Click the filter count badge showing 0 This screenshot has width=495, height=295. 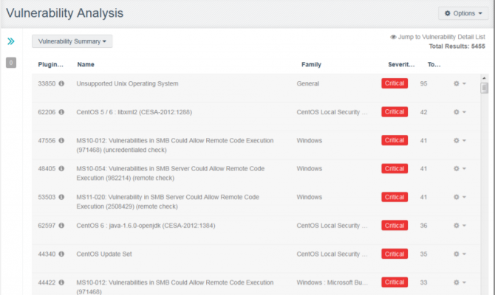pyautogui.click(x=11, y=63)
